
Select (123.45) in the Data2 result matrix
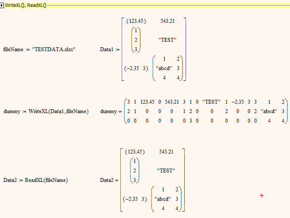[135, 152]
